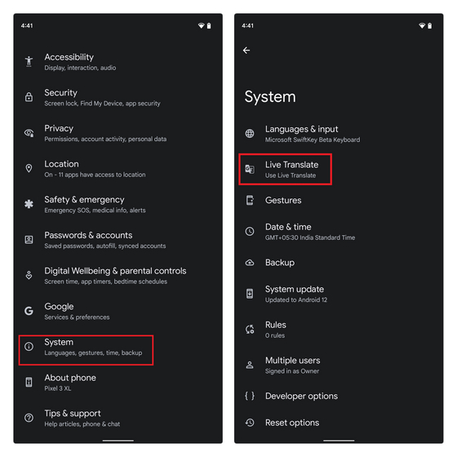
Task: Tap the Live Translate icon
Action: click(x=250, y=170)
